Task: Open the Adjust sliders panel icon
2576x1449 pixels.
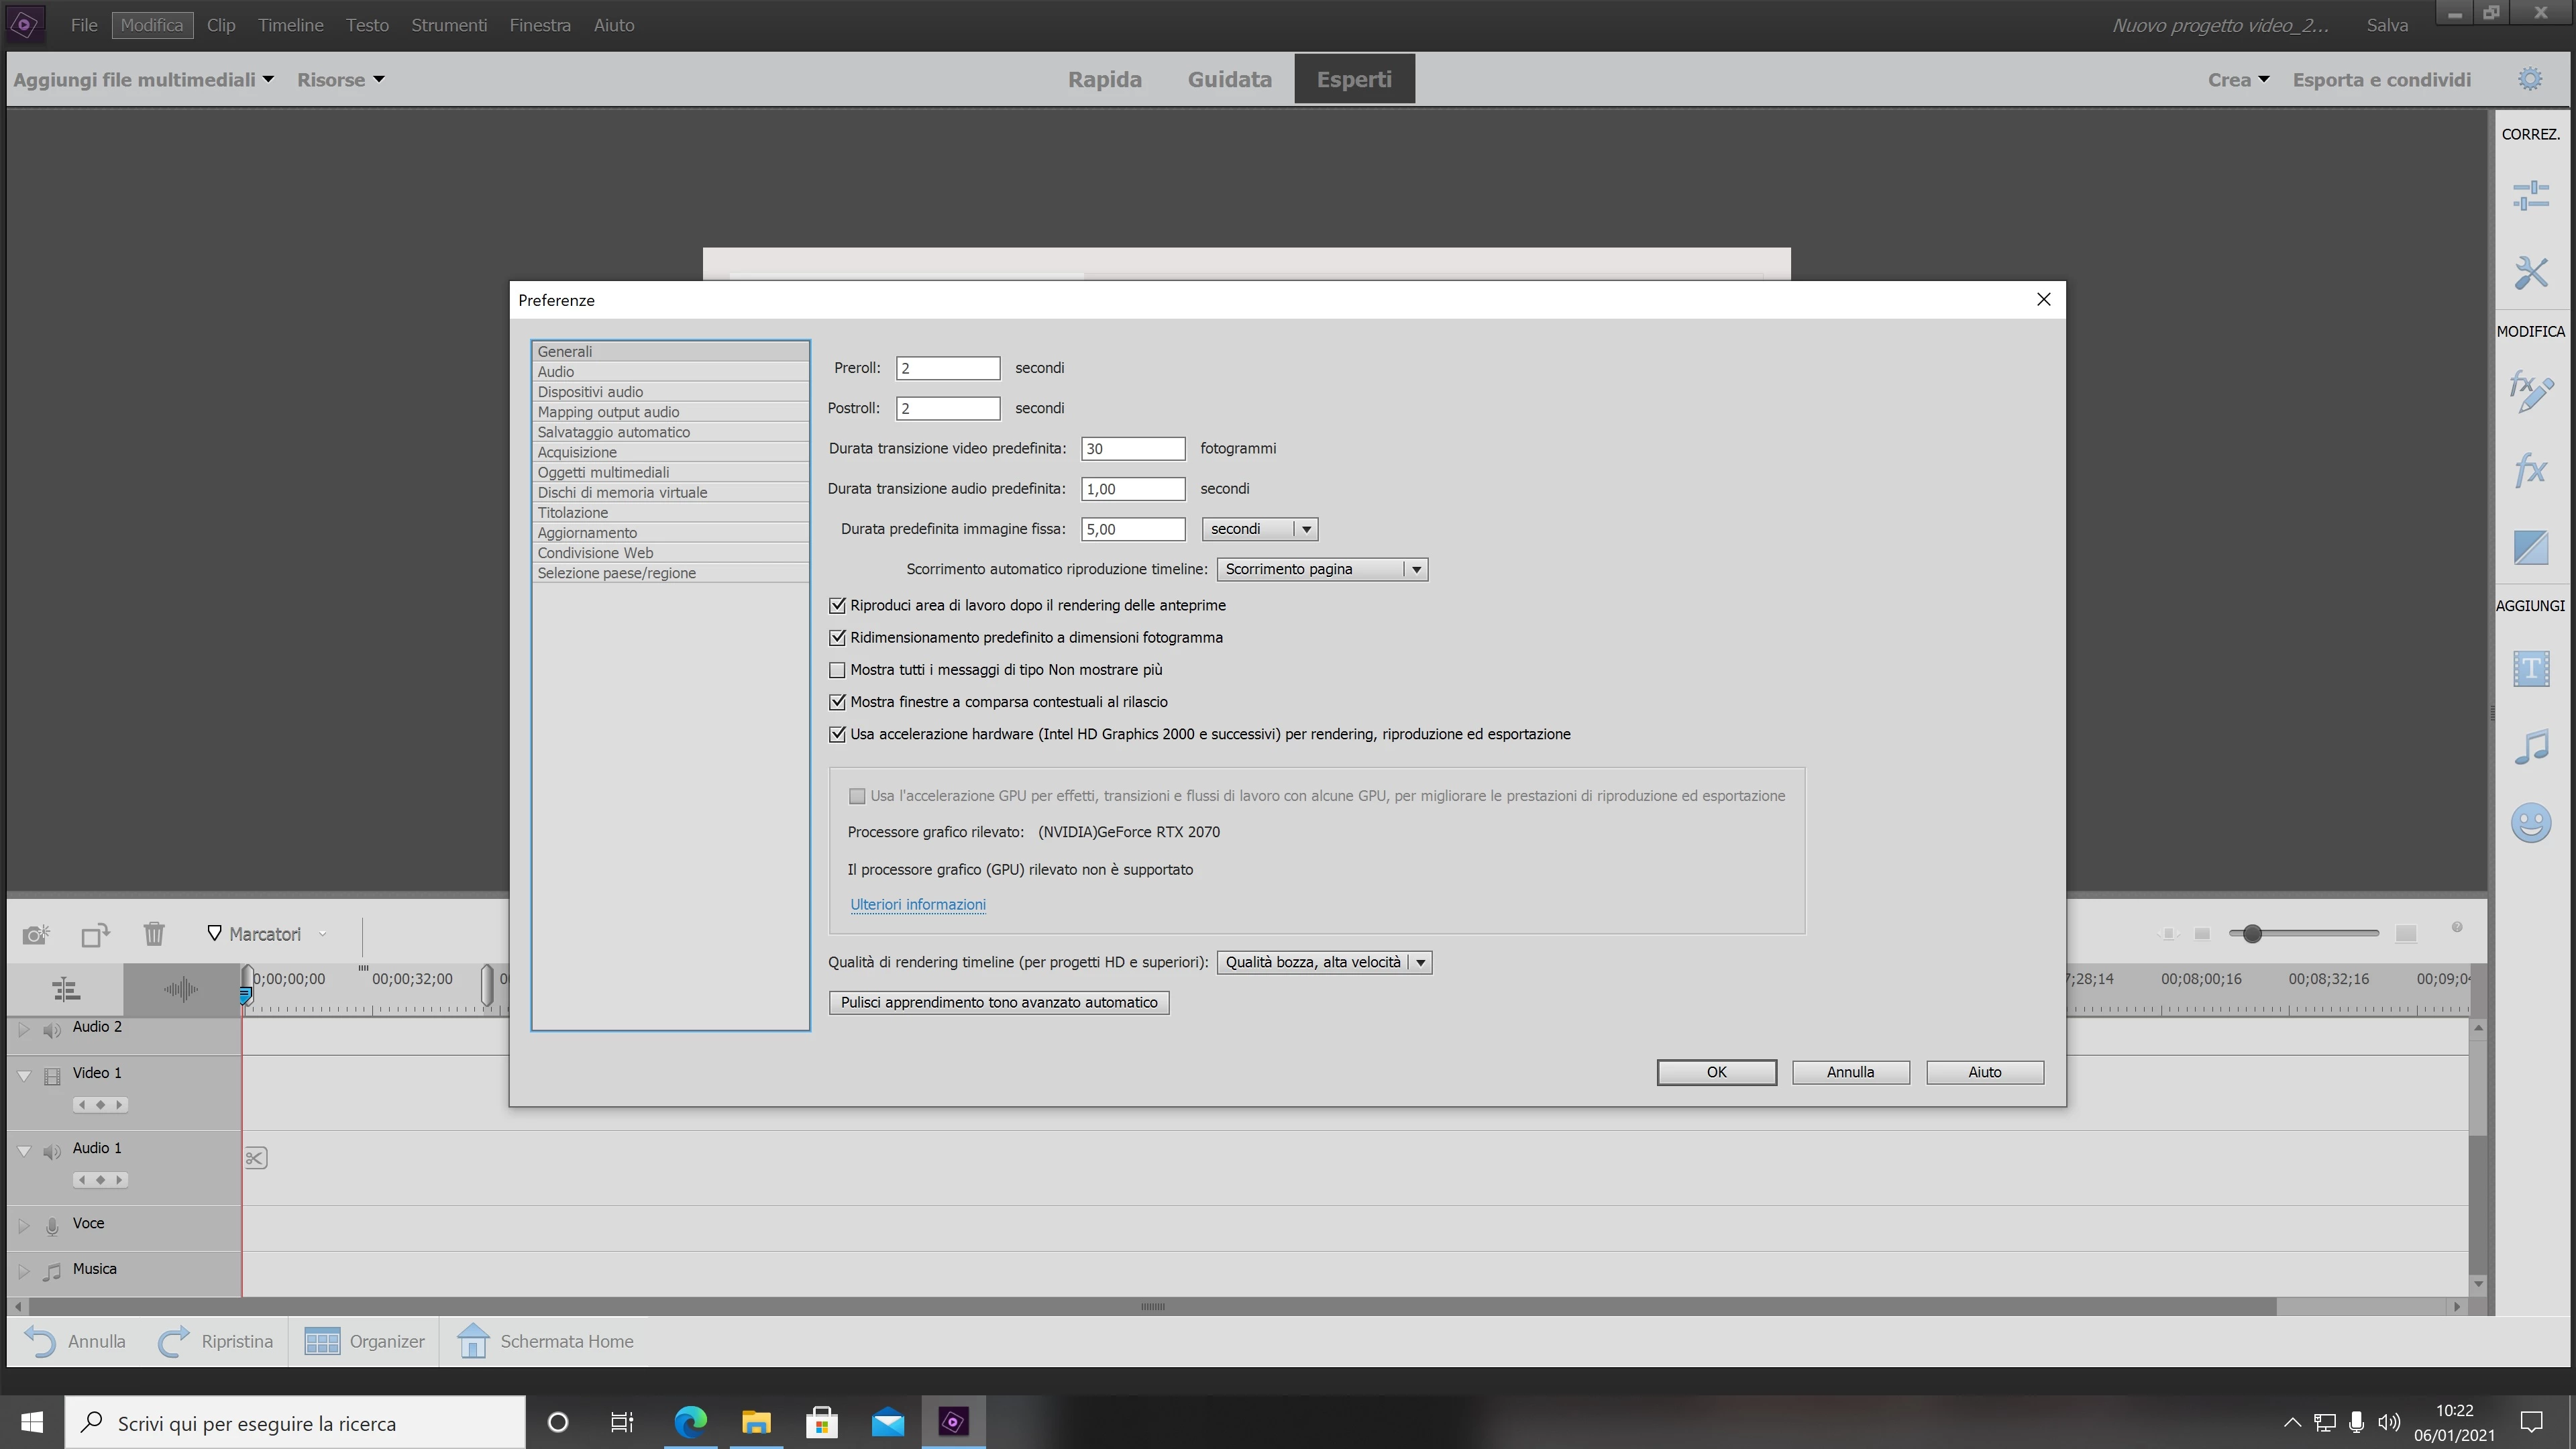Action: (2530, 195)
